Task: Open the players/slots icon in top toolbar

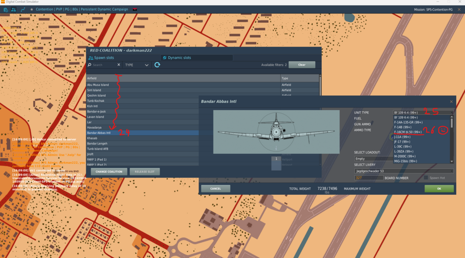Action: coord(14,9)
